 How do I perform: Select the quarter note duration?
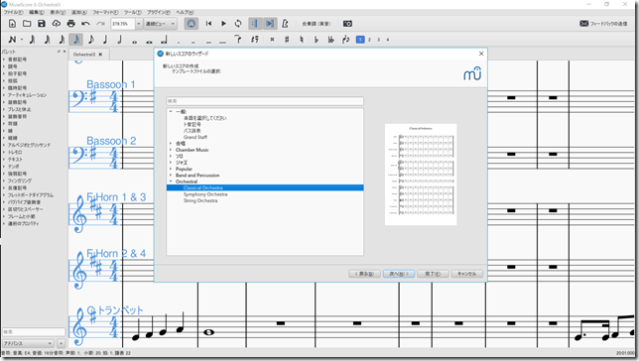(x=105, y=40)
